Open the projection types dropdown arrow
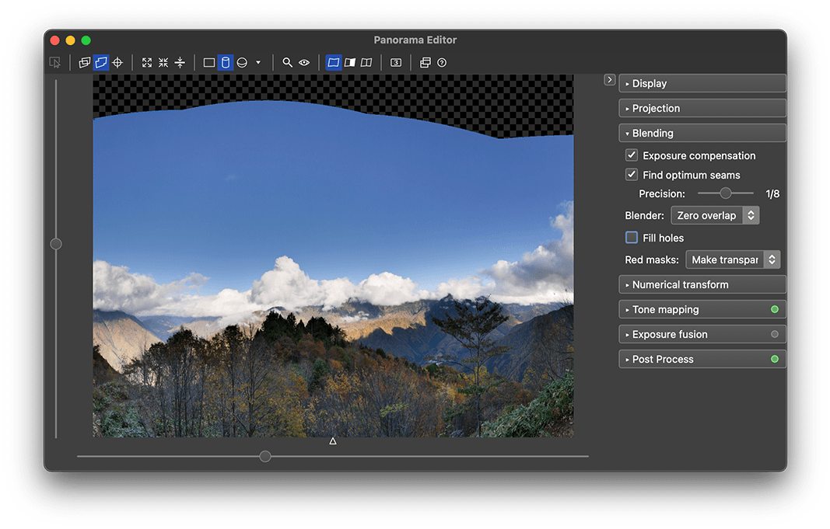This screenshot has width=830, height=529. coord(258,63)
